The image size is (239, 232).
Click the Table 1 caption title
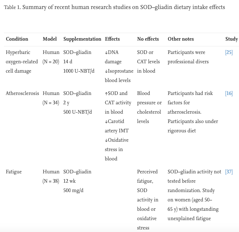[114, 7]
